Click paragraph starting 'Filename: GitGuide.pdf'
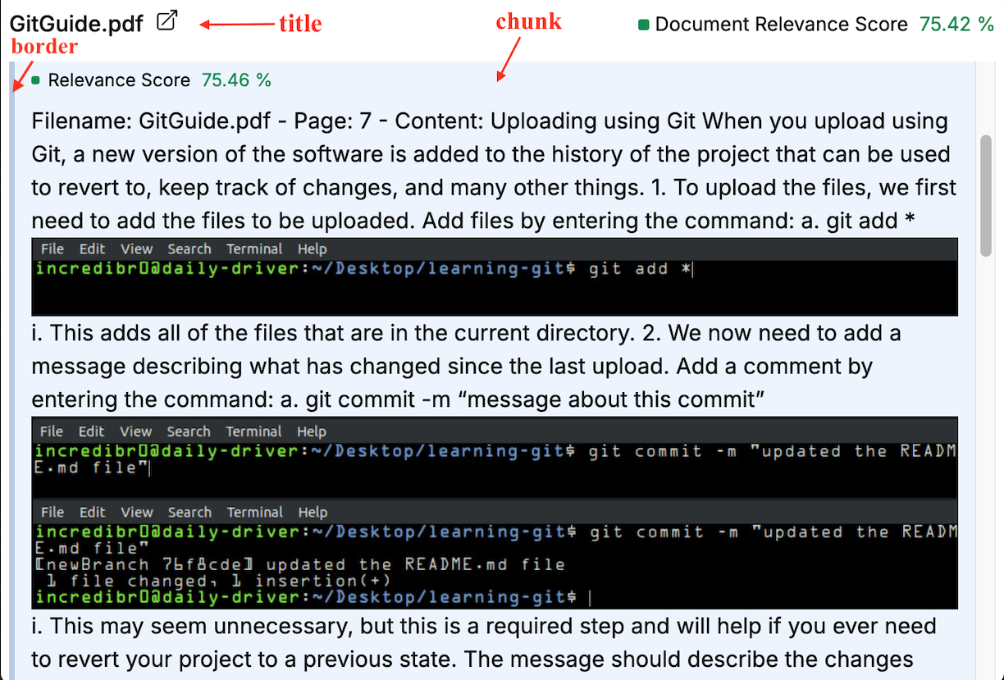 coord(494,170)
